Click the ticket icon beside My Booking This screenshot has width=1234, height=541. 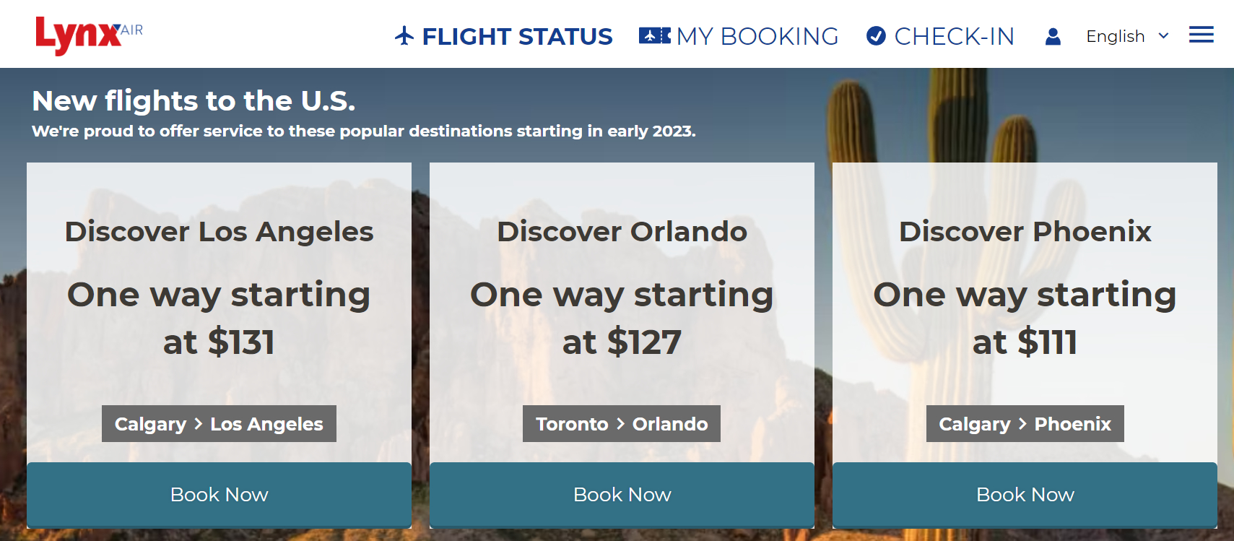[x=654, y=35]
